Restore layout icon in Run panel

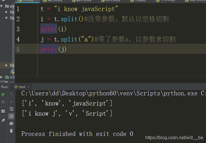click(3, 111)
